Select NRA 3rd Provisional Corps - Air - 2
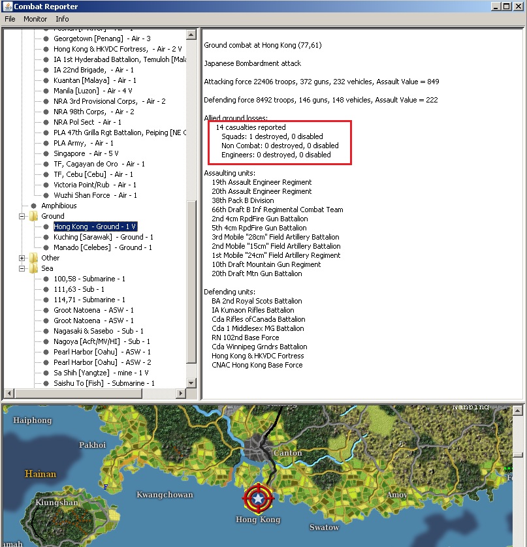 [110, 101]
